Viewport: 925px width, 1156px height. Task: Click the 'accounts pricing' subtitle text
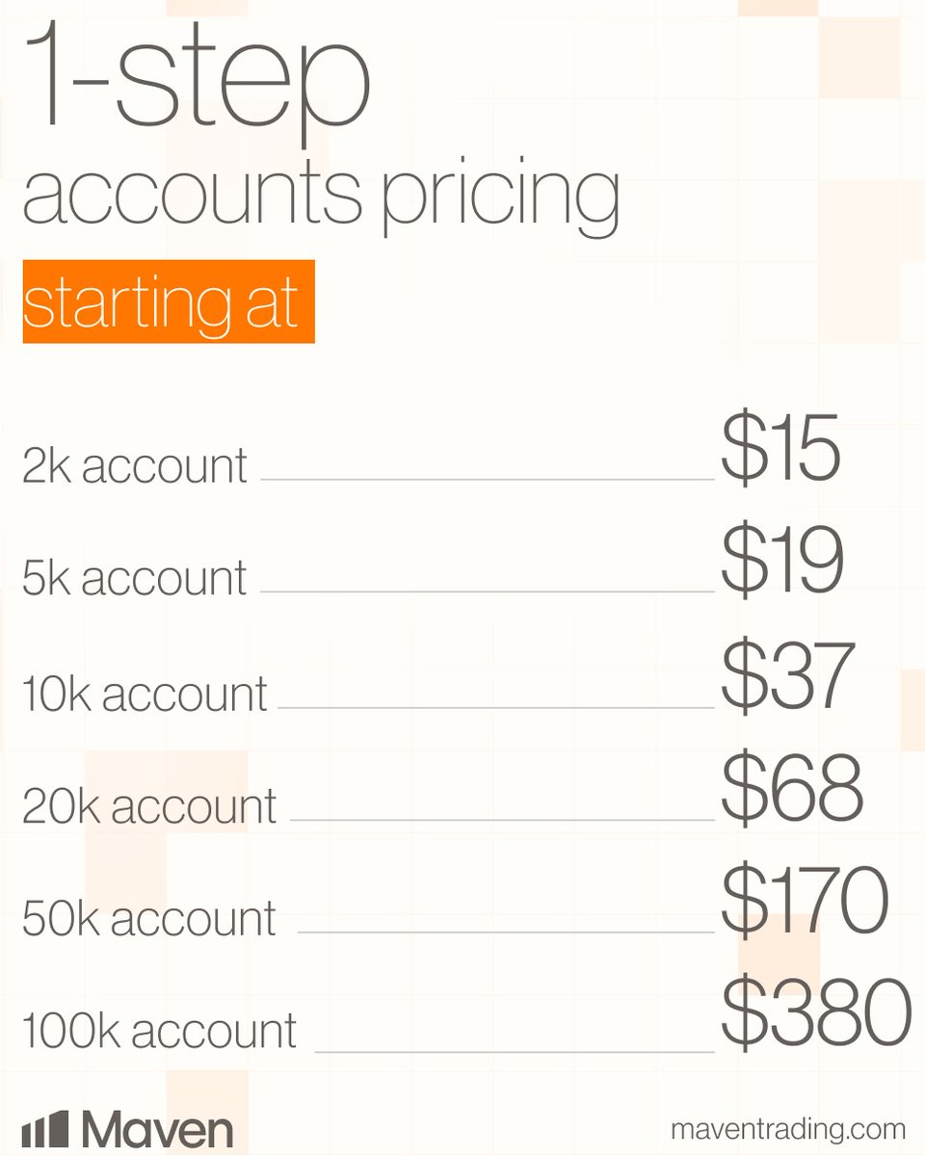[x=320, y=199]
